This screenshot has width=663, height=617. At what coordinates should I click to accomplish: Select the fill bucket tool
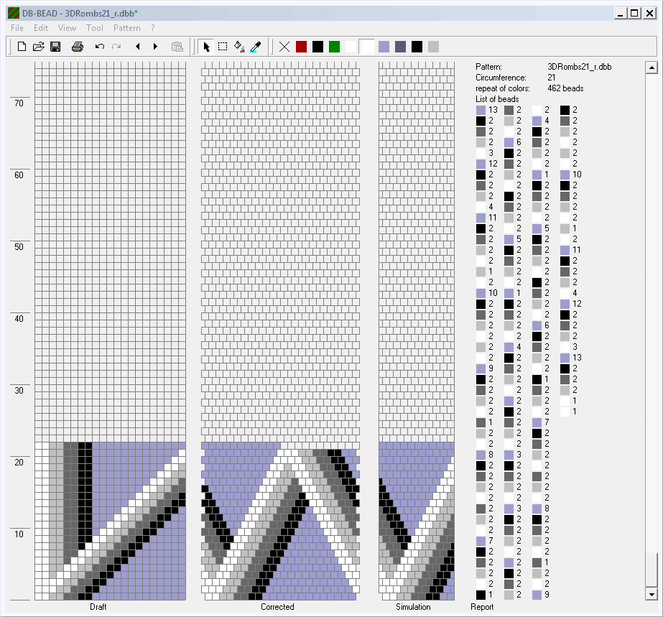coord(239,47)
